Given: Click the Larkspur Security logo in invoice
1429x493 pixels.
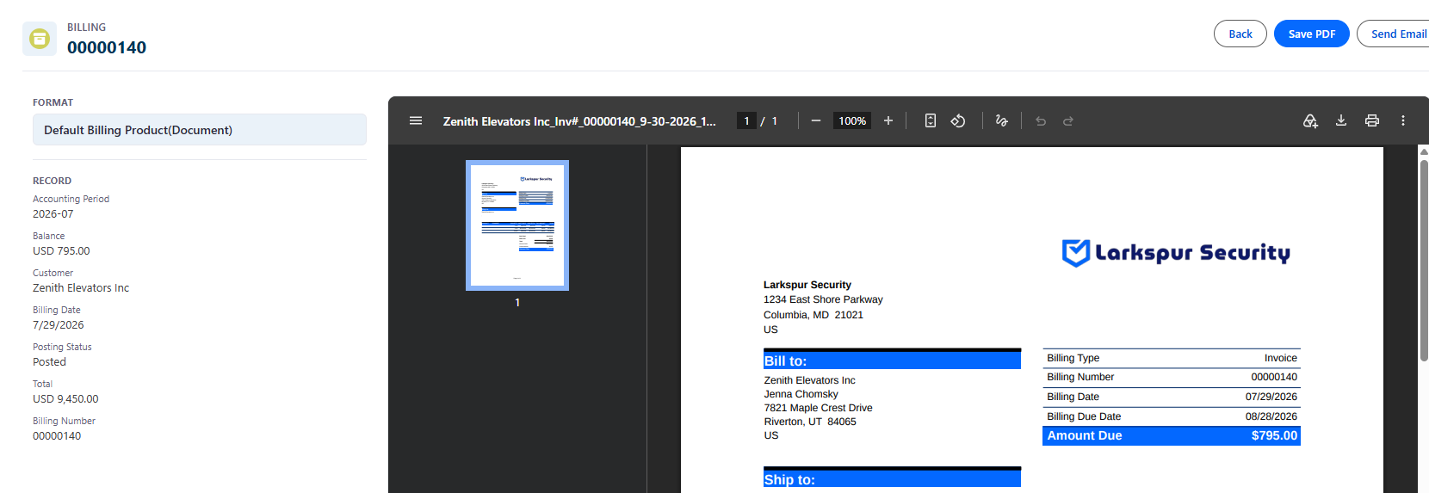Looking at the screenshot, I should click(x=1176, y=253).
